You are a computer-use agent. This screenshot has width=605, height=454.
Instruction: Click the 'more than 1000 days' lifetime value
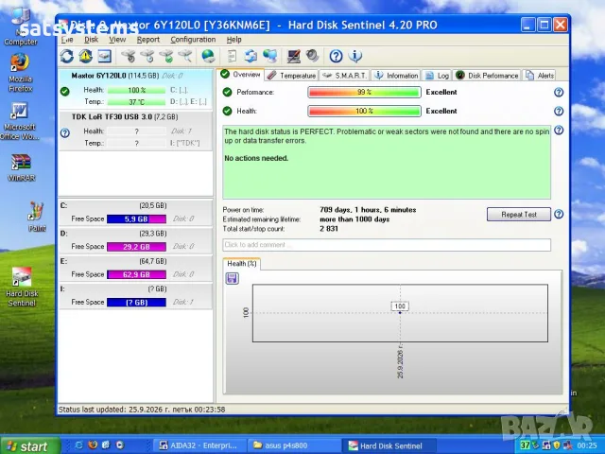(354, 219)
